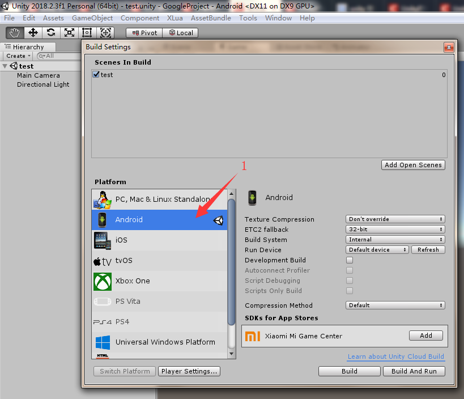Screen dimensions: 464x399
Task: Switch to the Hierarchy tab
Action: pyautogui.click(x=28, y=47)
